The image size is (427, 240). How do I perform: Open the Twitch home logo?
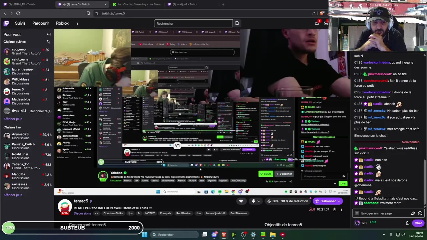pyautogui.click(x=6, y=23)
